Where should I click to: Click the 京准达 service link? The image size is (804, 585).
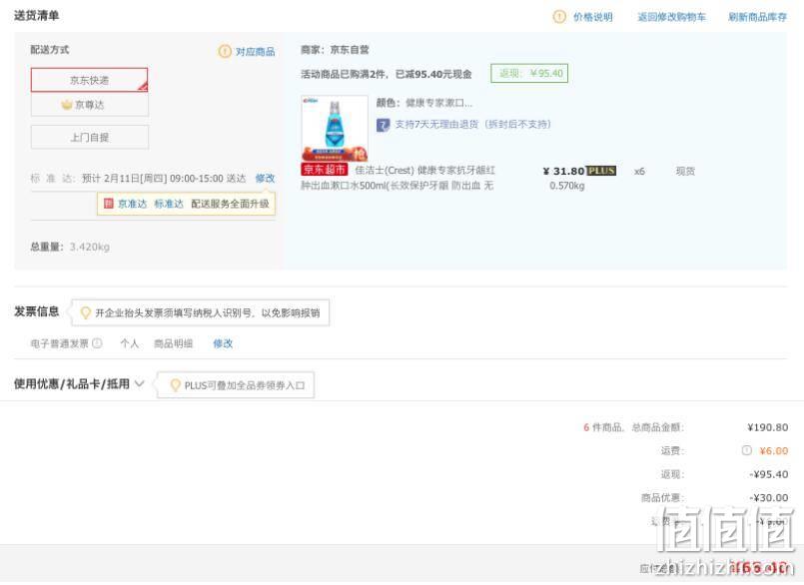pos(132,204)
